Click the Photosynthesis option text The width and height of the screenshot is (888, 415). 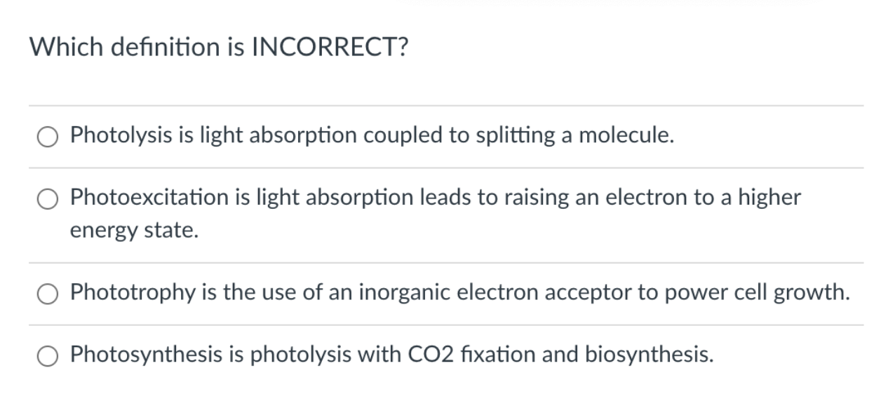point(391,355)
